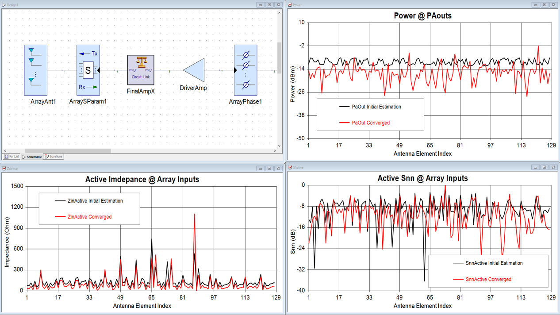The image size is (560, 315).
Task: Click the SActive graph window icon
Action: pyautogui.click(x=290, y=168)
